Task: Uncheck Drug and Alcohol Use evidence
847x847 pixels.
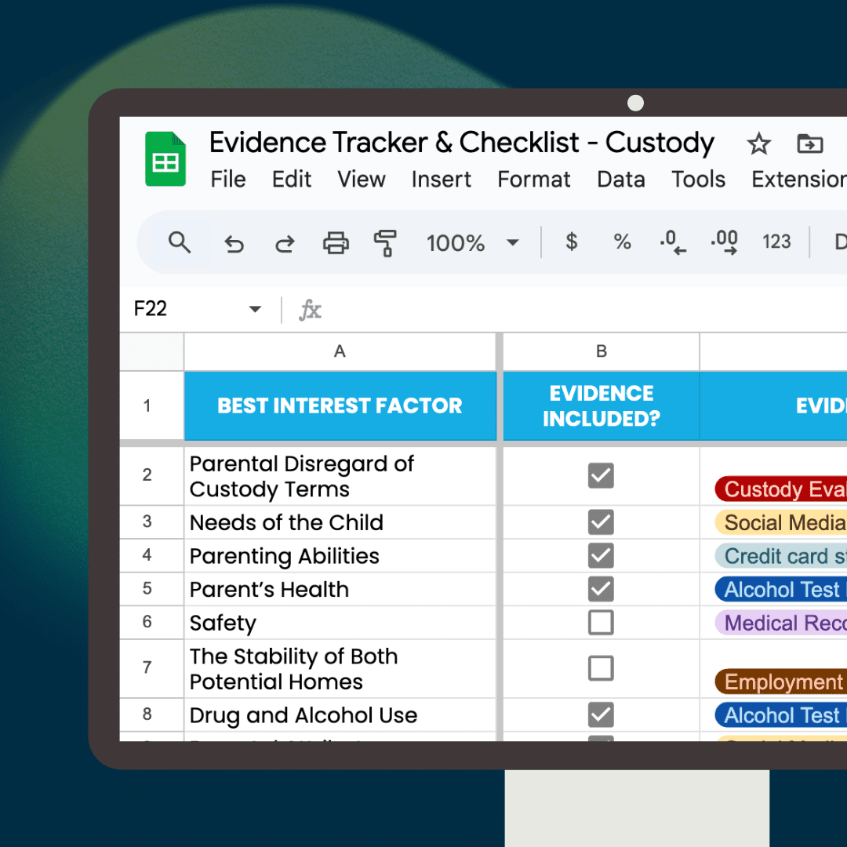Action: pos(600,714)
